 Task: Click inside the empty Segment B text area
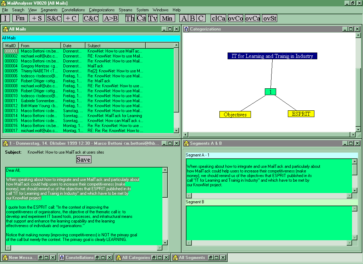point(269,223)
